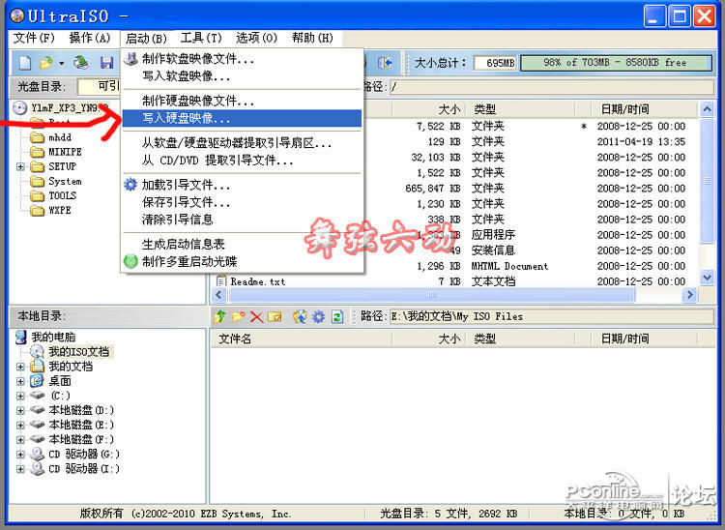Select 加载引导文件... menu entry

(x=242, y=185)
